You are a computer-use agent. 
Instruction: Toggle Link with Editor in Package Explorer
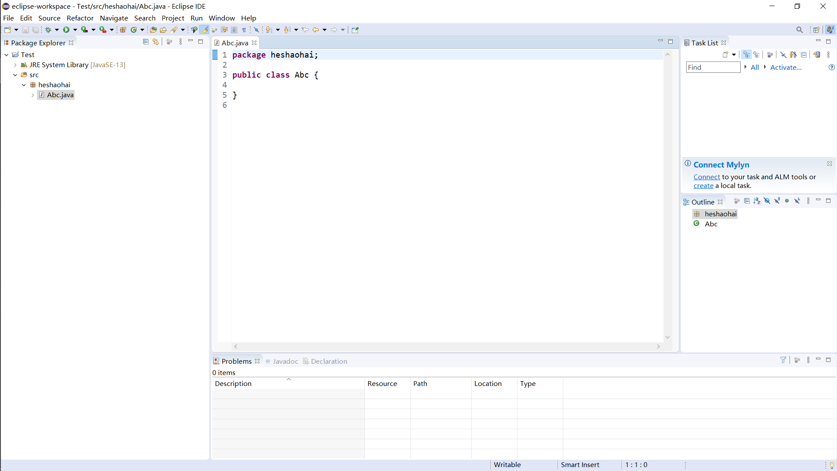(156, 42)
